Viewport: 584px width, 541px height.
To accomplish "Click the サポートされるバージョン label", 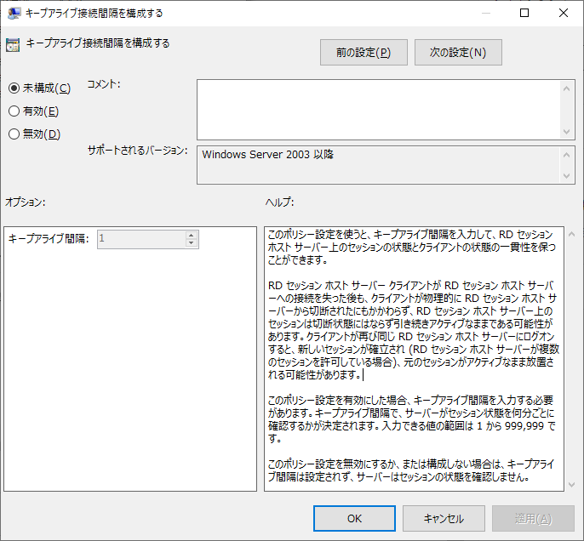I will click(137, 151).
